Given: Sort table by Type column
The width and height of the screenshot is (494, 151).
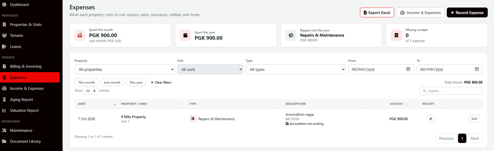Looking at the screenshot, I should (x=234, y=104).
